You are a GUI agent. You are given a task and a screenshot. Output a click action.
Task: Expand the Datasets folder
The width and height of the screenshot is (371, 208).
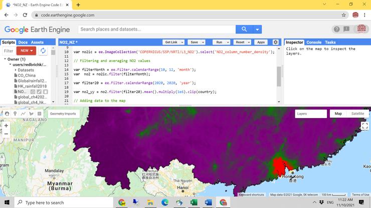(16, 70)
